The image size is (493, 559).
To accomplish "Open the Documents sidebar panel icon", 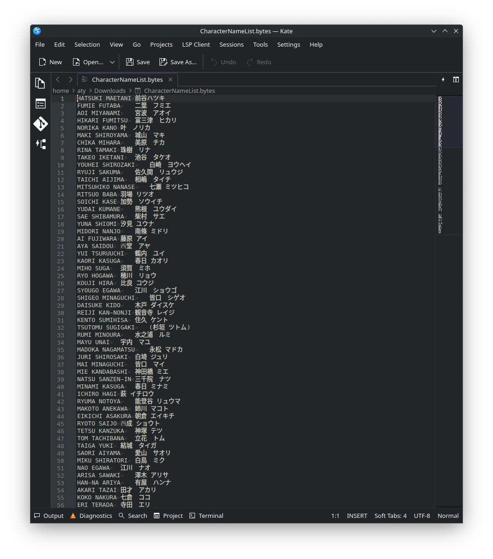I will pos(40,83).
